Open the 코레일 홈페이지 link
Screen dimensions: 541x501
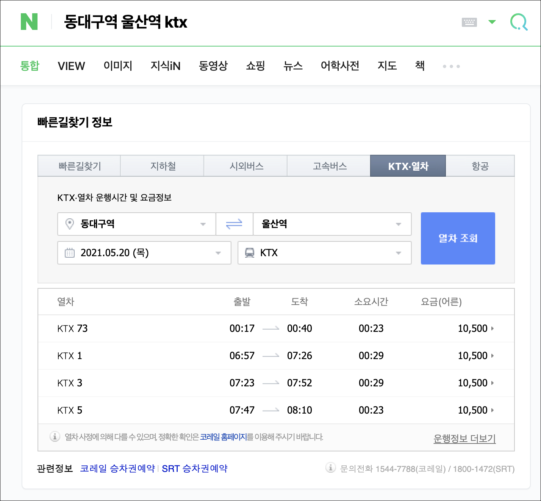pos(224,437)
